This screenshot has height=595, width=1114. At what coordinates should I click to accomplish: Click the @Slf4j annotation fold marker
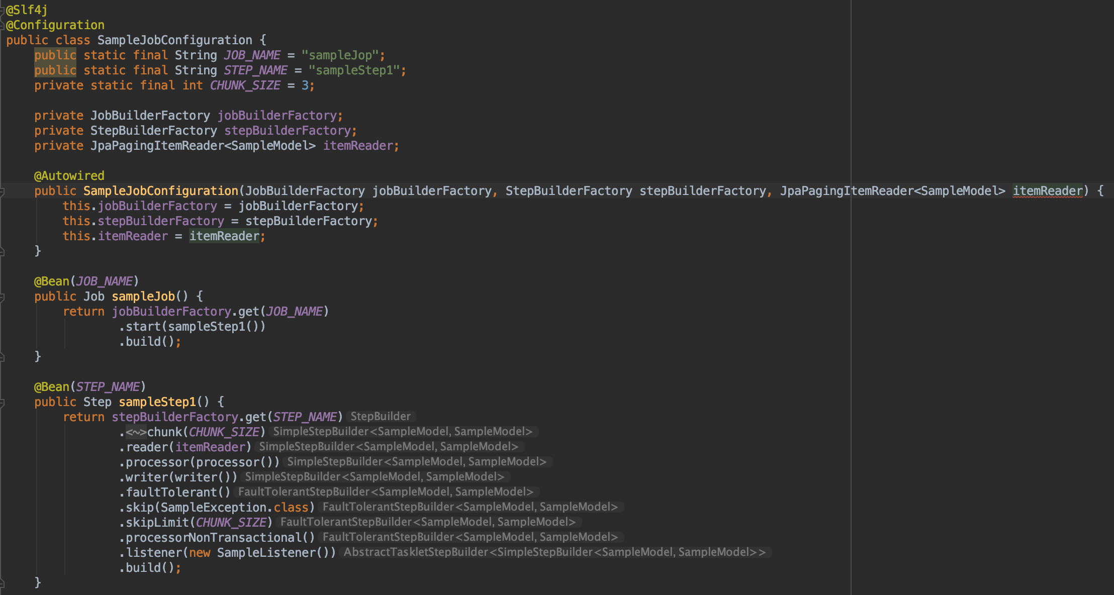click(x=2, y=10)
